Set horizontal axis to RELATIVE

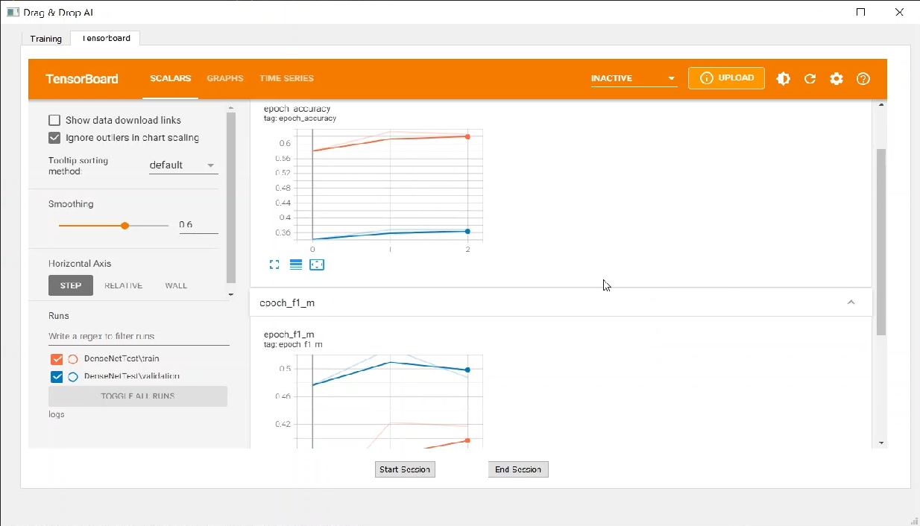point(123,285)
